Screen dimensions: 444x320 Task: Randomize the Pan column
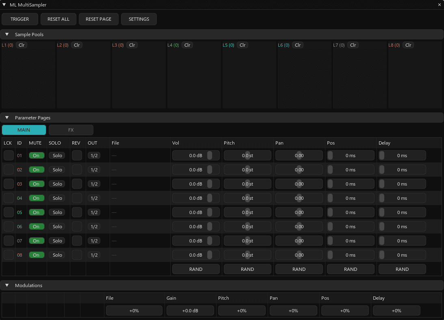click(299, 269)
